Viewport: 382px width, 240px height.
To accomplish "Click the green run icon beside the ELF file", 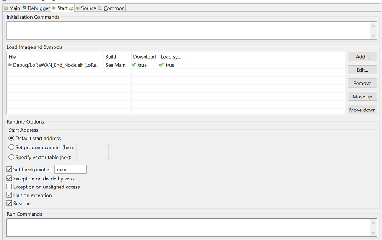I will [10, 65].
